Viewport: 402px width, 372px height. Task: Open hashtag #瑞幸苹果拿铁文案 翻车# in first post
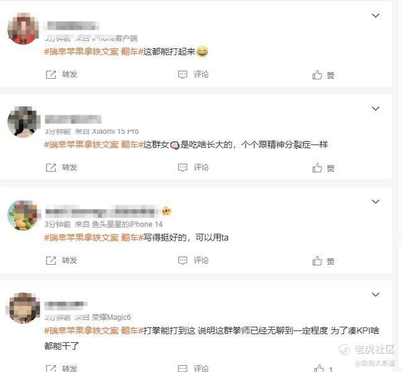(94, 51)
